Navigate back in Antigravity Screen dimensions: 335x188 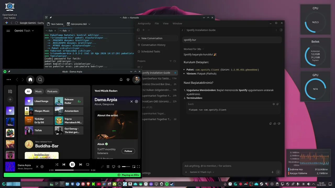click(144, 30)
